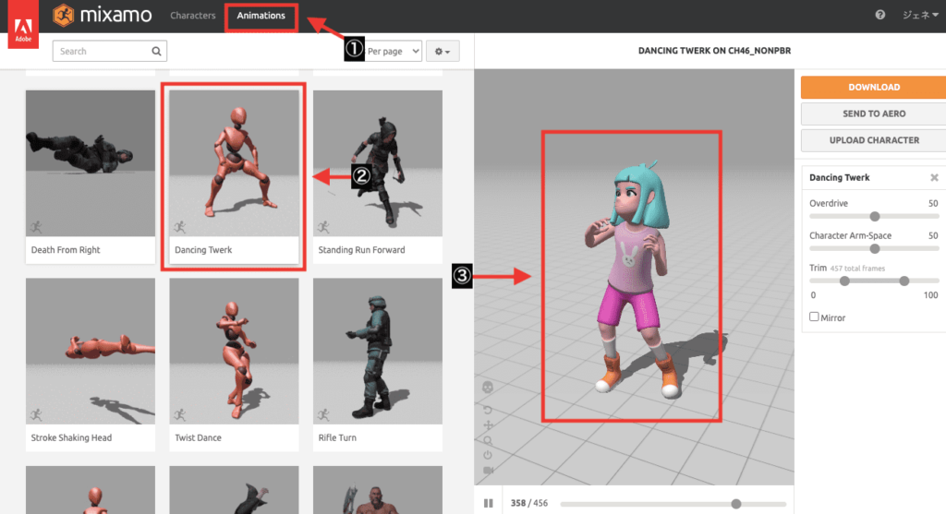Viewport: 946px width, 514px height.
Task: Click the Overdrive value 50
Action: [x=933, y=204]
